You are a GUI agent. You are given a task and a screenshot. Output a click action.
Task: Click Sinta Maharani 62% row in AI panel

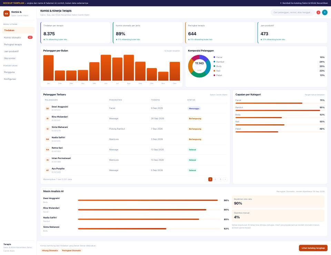pyautogui.click(x=136, y=229)
